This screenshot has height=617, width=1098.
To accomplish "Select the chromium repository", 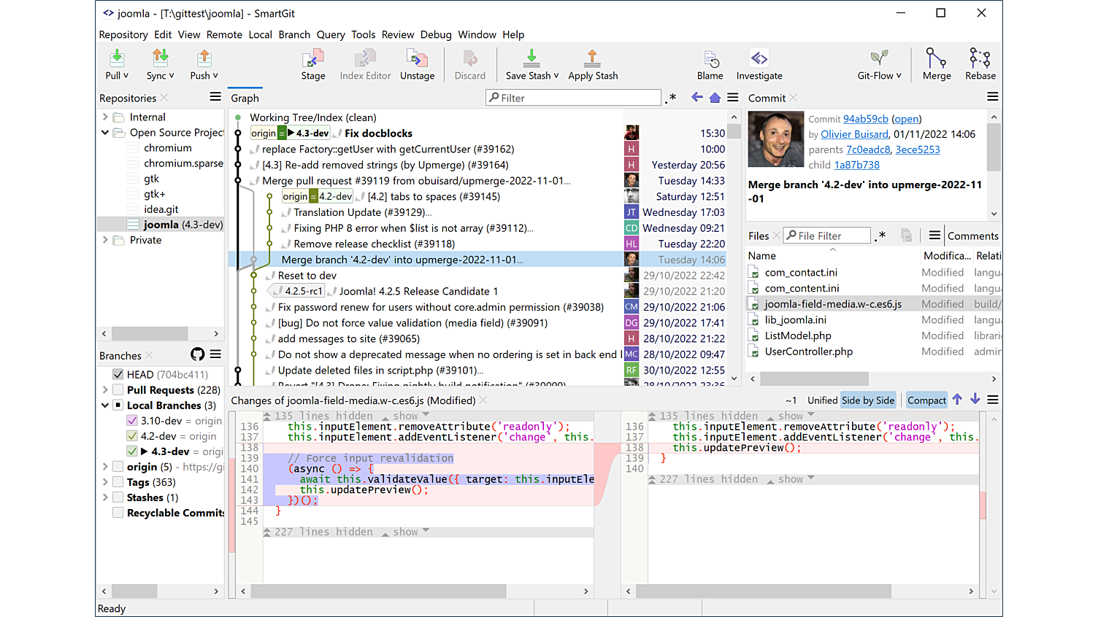I will click(x=168, y=147).
